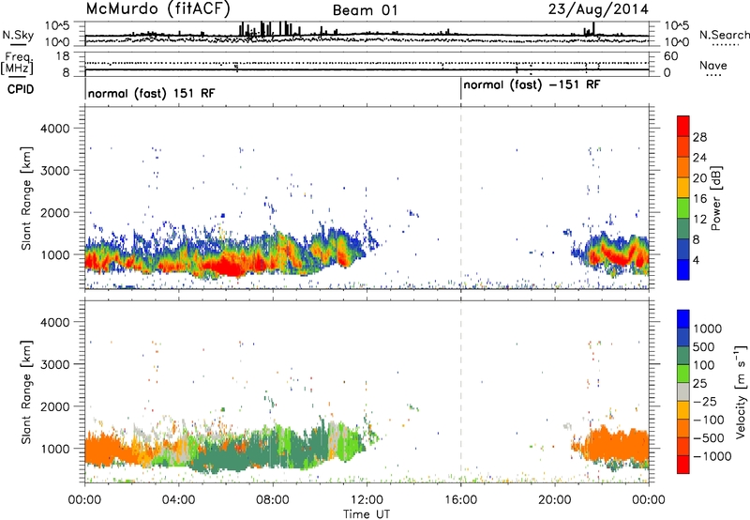Click the 'Time UT' axis label
This screenshot has width=750, height=520.
pyautogui.click(x=367, y=513)
